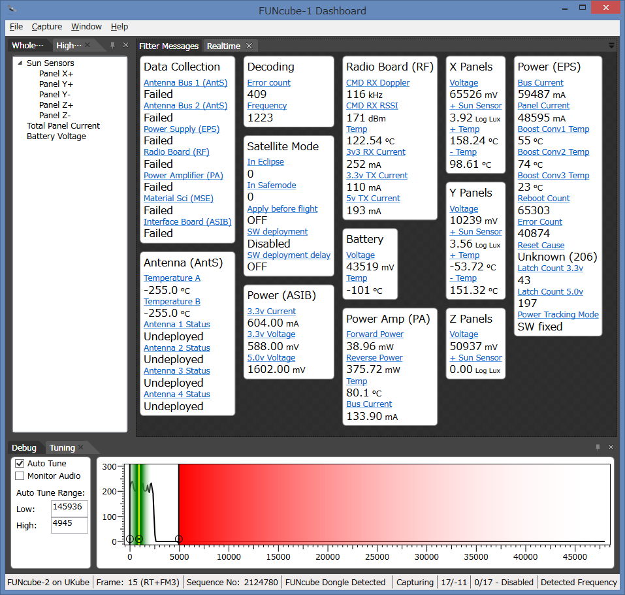Click the 'Capturing' status bar entry
Viewport: 625px width, 595px height.
(415, 582)
